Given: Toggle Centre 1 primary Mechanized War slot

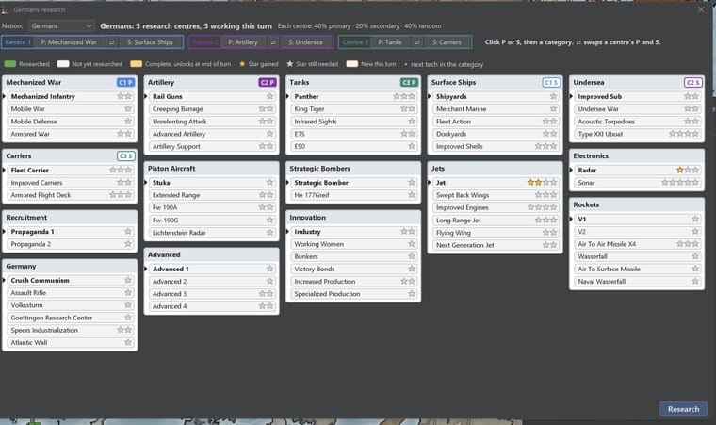Looking at the screenshot, I should (x=69, y=42).
